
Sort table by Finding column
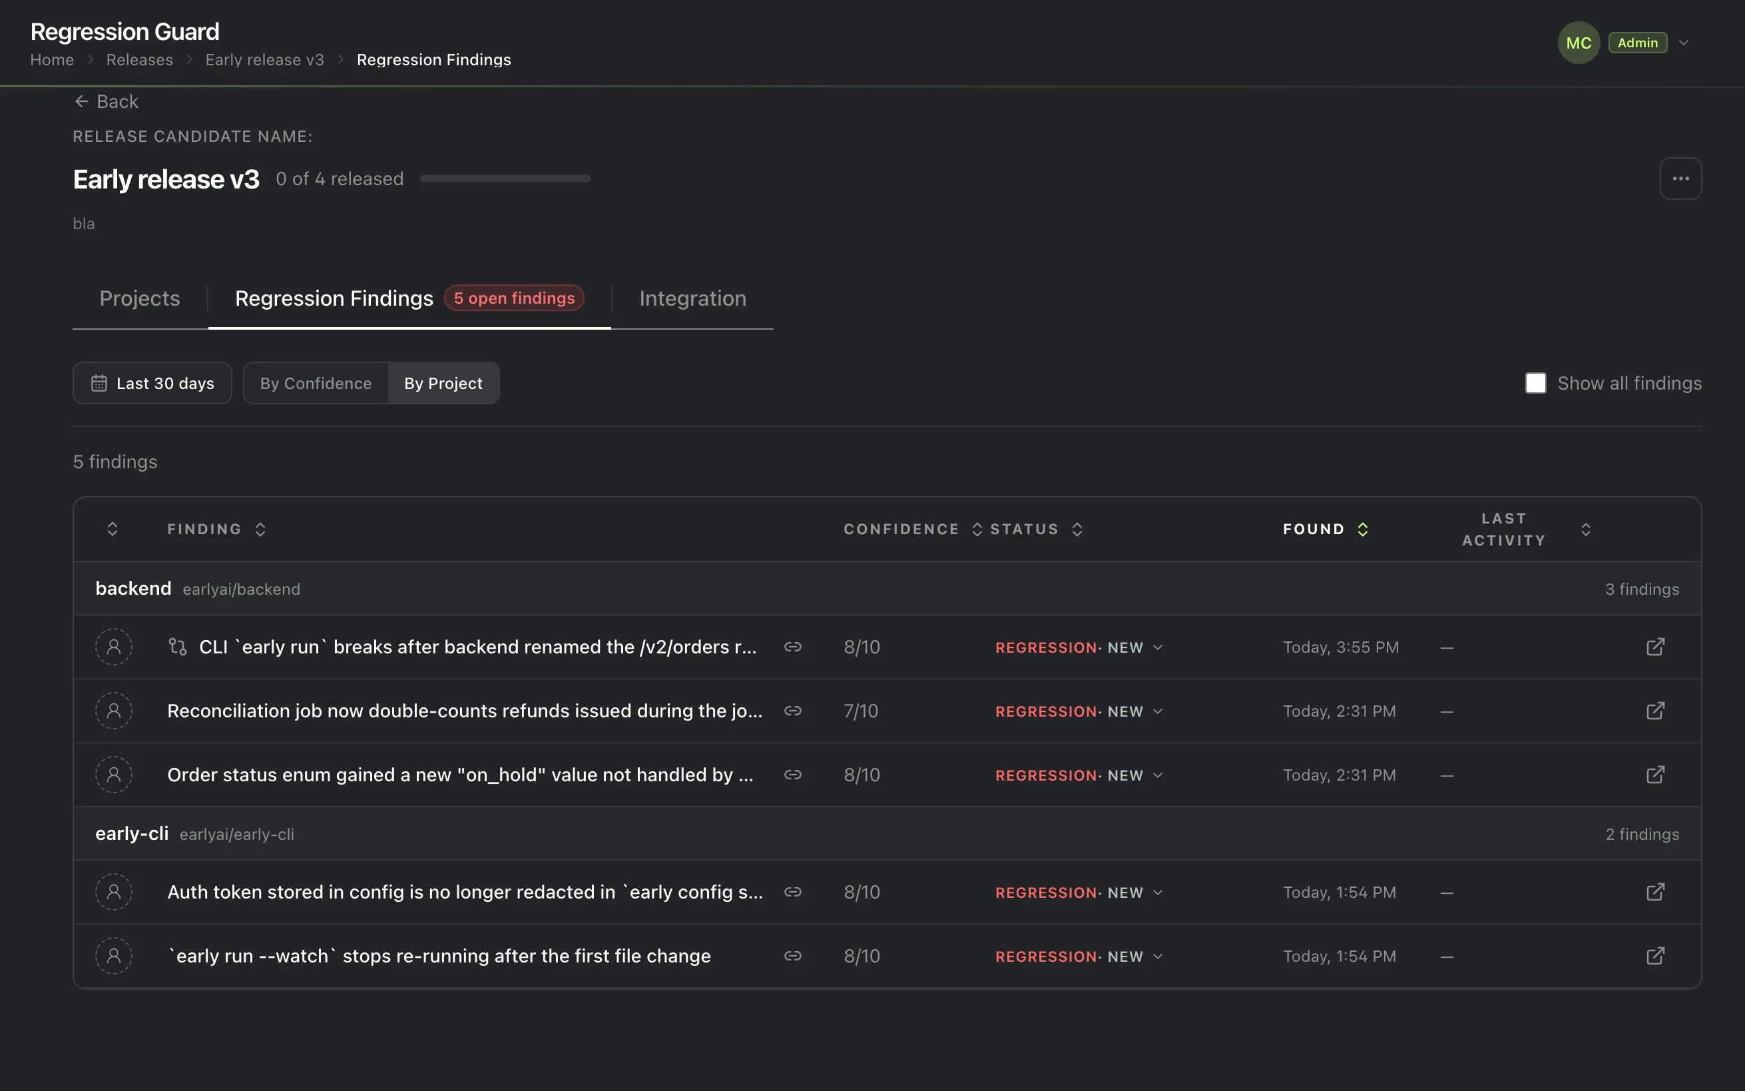coord(216,529)
